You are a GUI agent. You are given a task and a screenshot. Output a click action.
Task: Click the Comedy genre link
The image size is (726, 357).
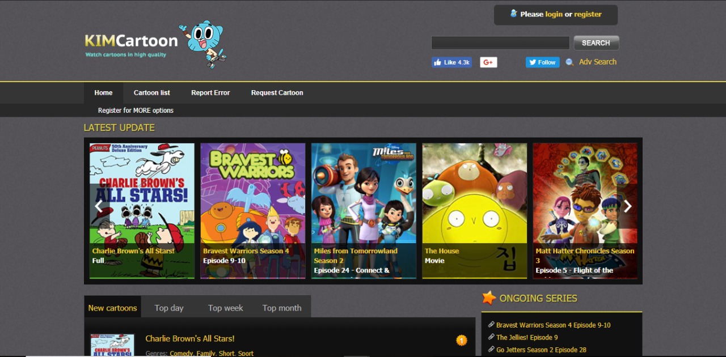(x=181, y=354)
